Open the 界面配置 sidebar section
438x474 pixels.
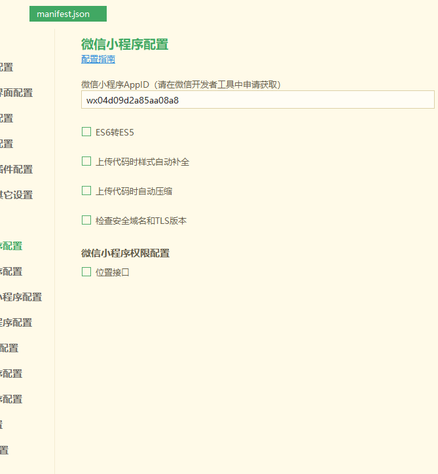point(16,93)
